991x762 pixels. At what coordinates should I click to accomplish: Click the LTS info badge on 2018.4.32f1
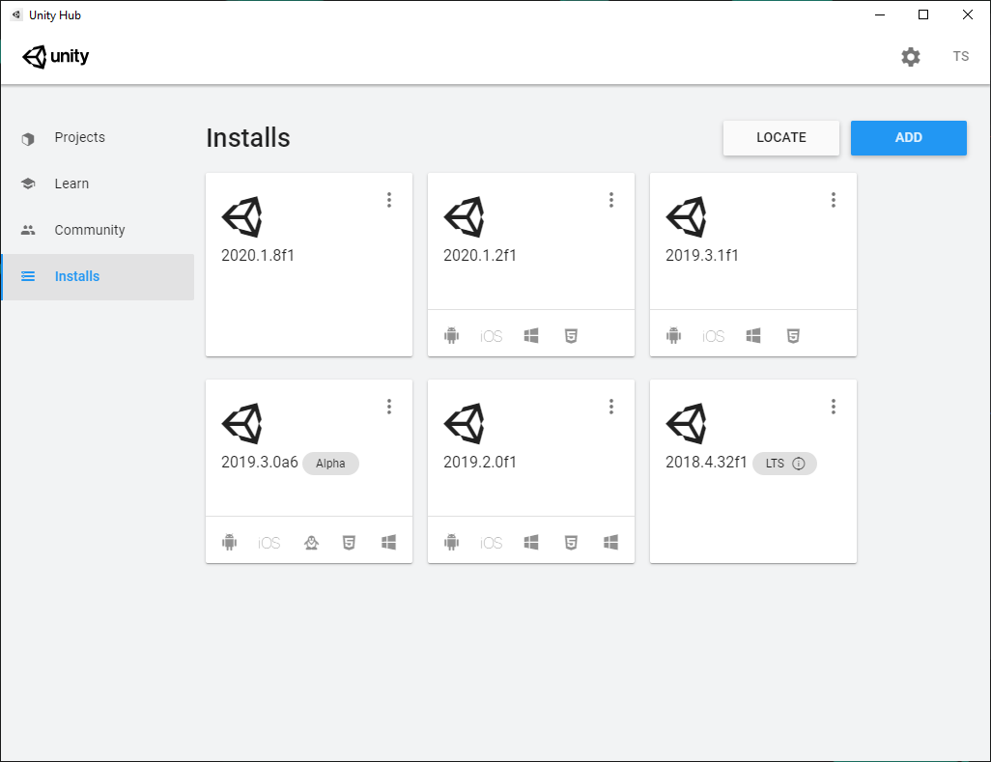point(784,464)
